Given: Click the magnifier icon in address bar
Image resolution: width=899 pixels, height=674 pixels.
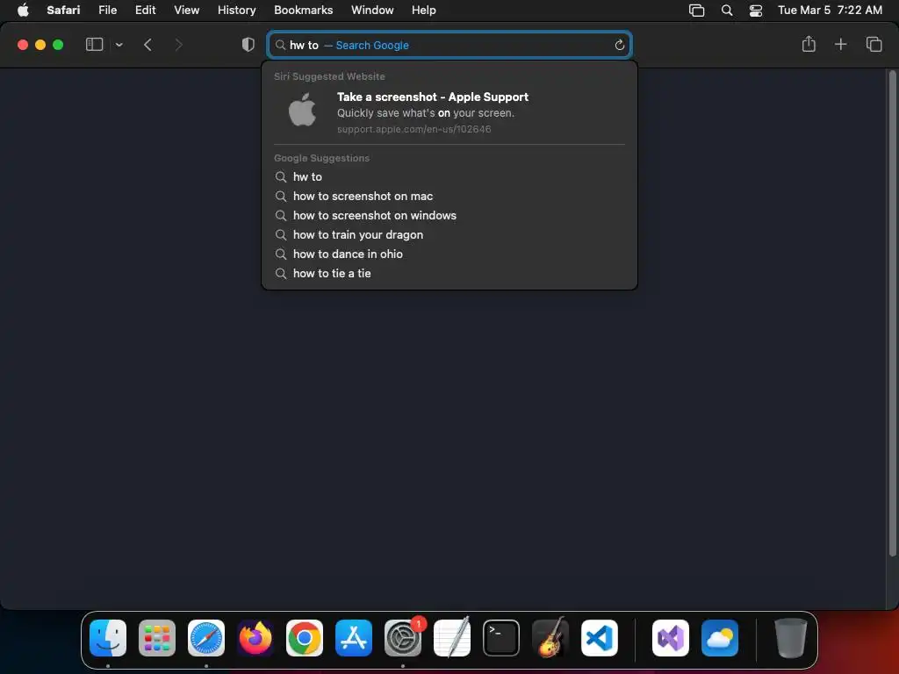Looking at the screenshot, I should tap(280, 45).
